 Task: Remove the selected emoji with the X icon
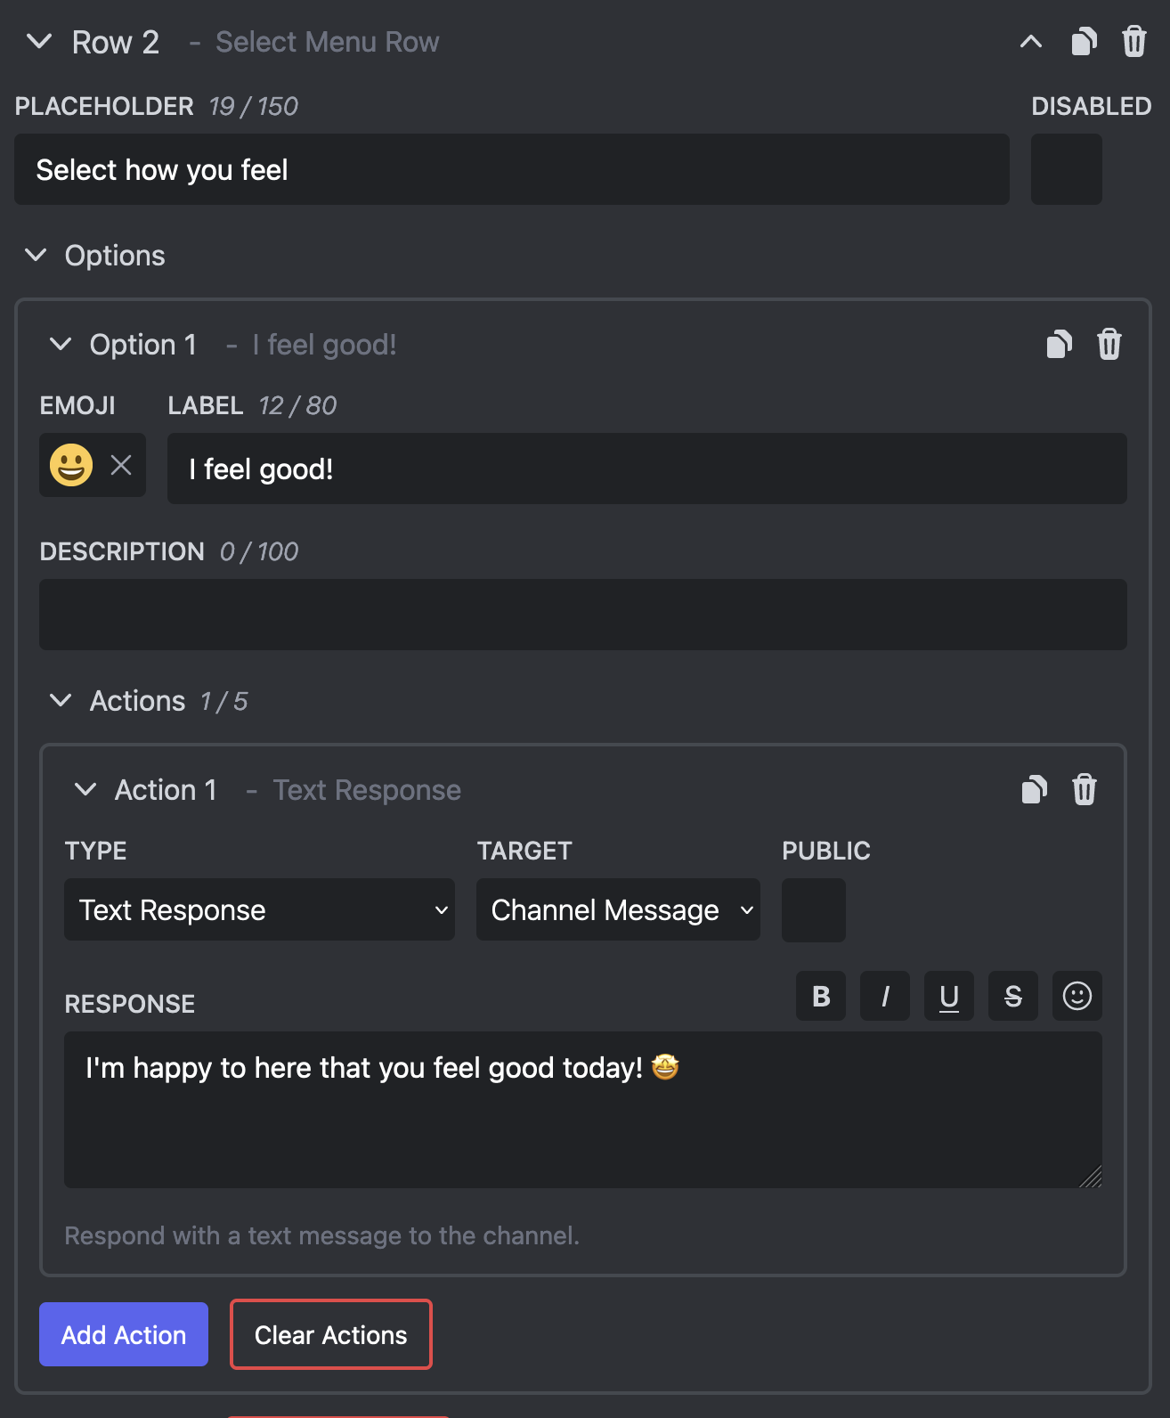pos(120,464)
